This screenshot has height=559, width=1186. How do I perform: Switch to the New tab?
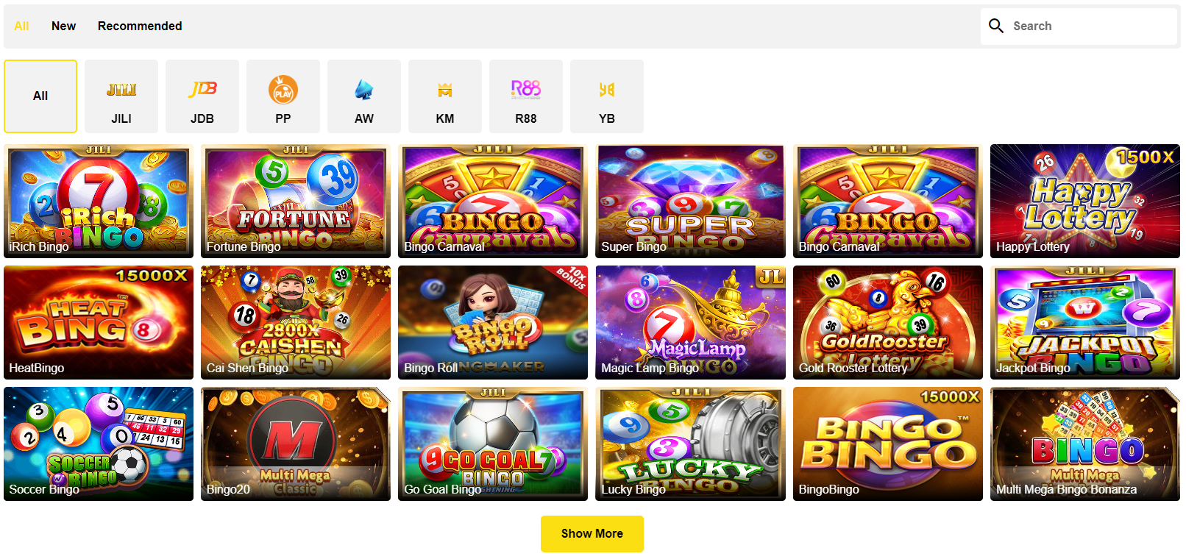[63, 26]
